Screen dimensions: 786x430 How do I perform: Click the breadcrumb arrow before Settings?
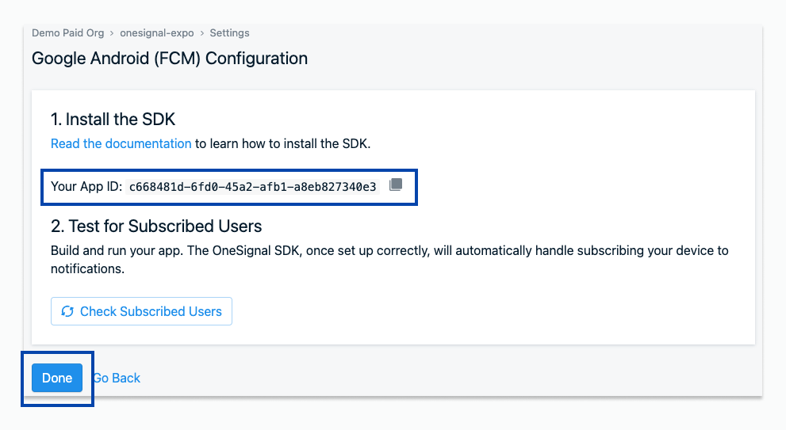[x=202, y=33]
